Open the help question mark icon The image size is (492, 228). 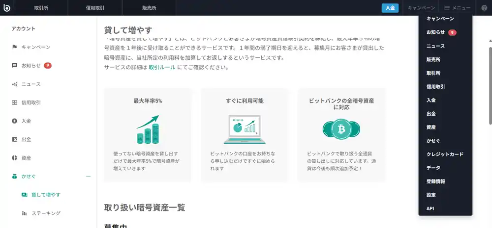484,8
